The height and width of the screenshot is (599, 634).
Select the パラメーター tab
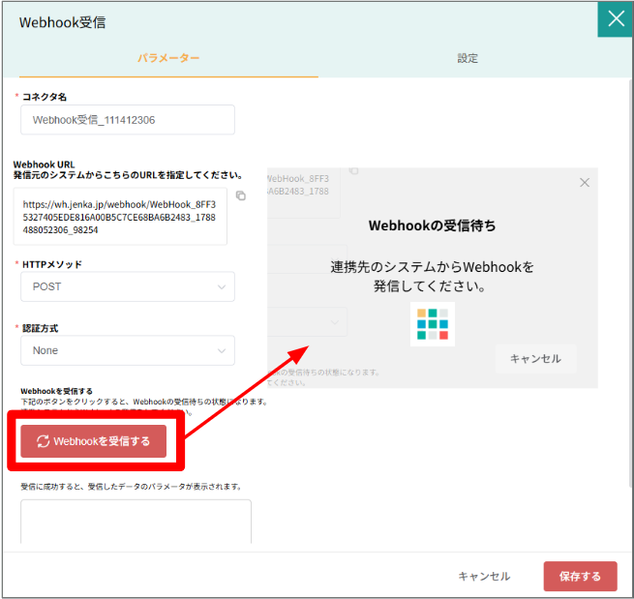[x=168, y=58]
